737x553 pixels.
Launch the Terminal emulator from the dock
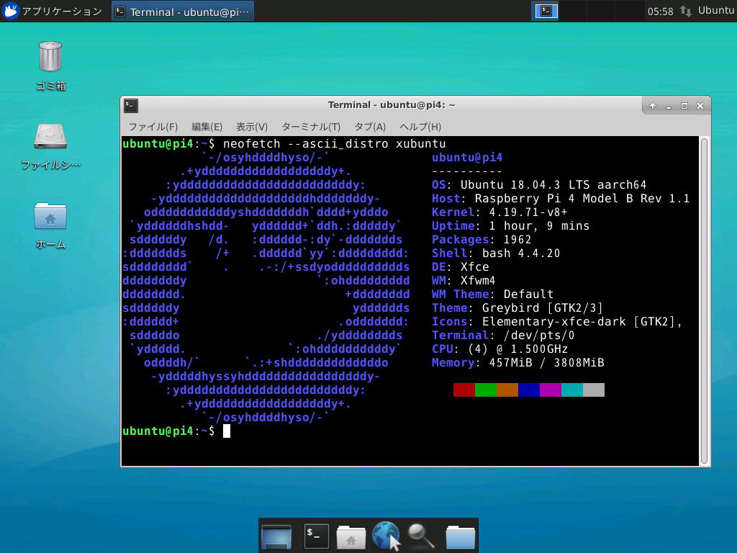[315, 536]
